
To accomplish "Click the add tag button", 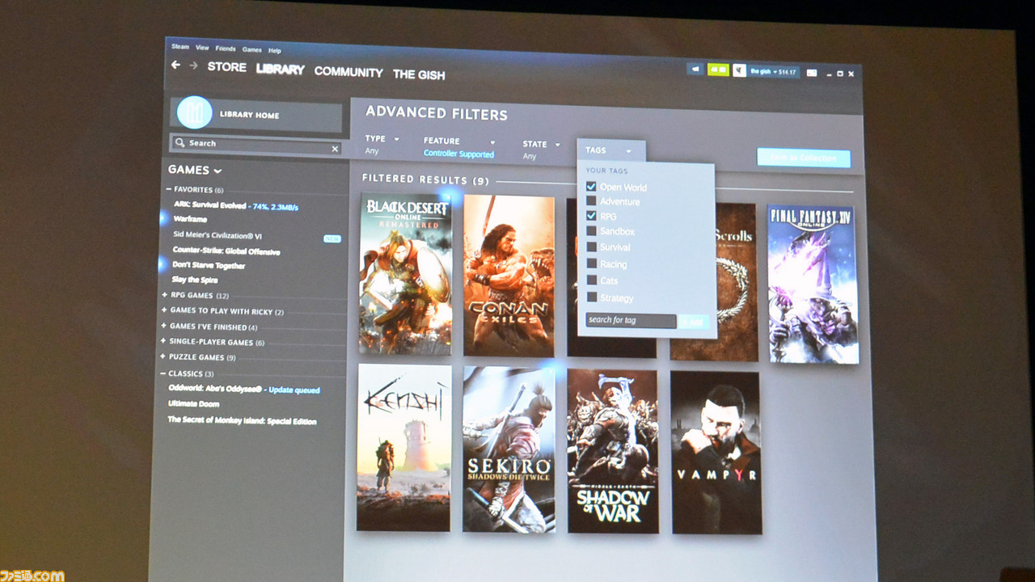I will pyautogui.click(x=694, y=322).
